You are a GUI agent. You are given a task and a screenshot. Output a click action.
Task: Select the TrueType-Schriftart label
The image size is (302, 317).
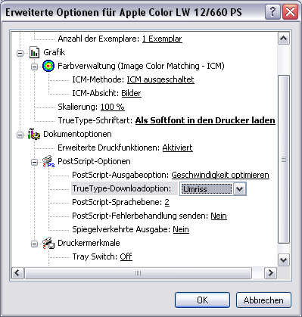[x=95, y=120]
